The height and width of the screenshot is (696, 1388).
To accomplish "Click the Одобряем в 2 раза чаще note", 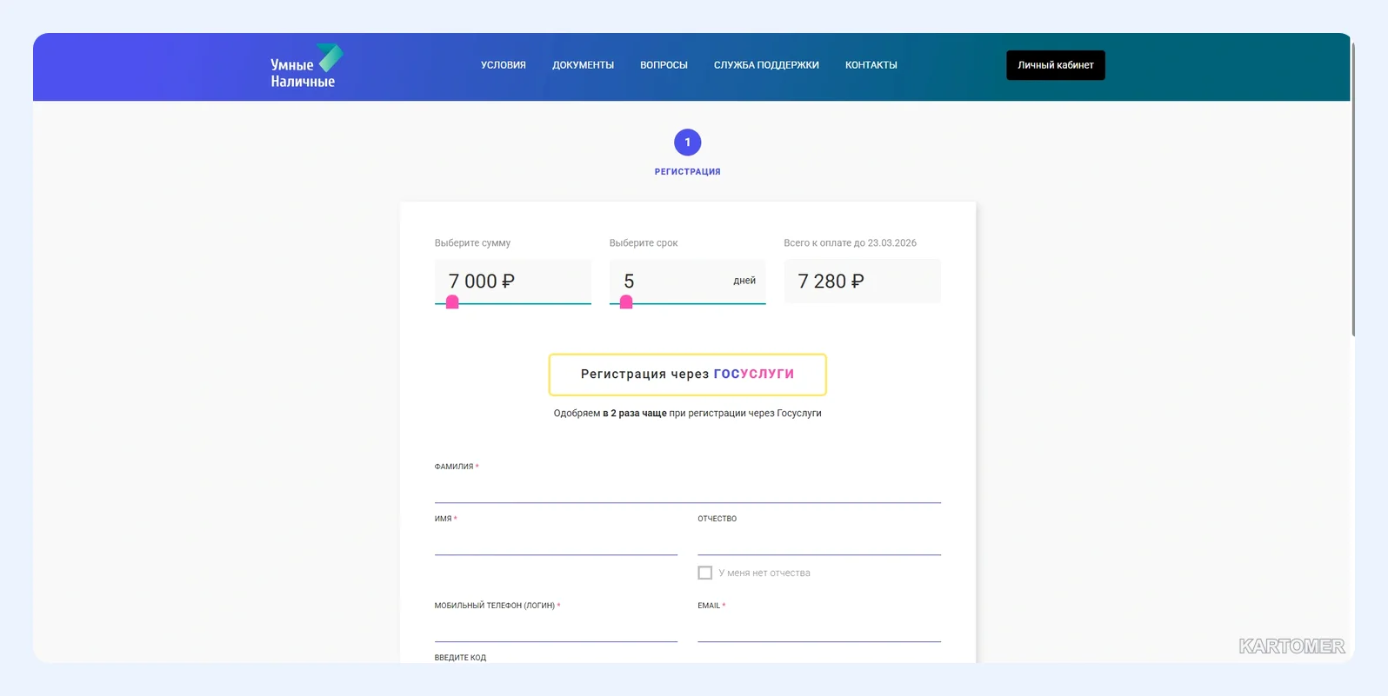I will click(687, 414).
